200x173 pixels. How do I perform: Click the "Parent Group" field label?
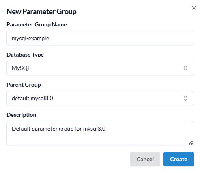click(x=24, y=85)
